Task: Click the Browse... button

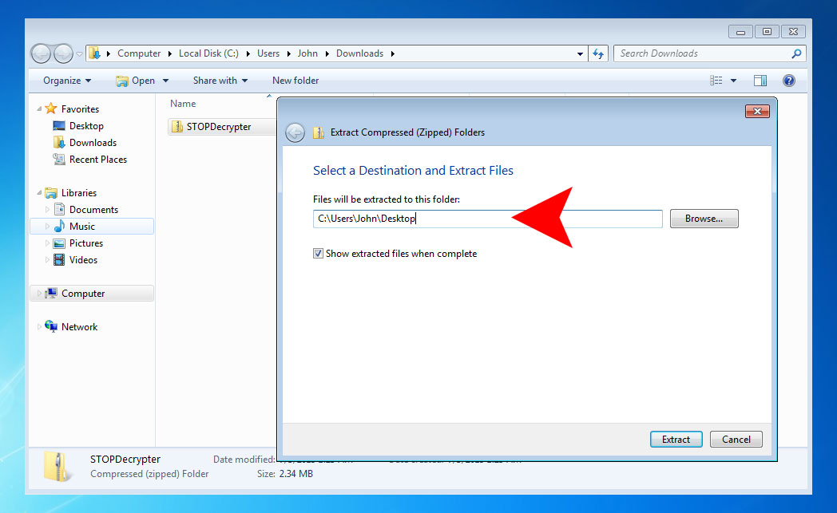Action: [704, 219]
